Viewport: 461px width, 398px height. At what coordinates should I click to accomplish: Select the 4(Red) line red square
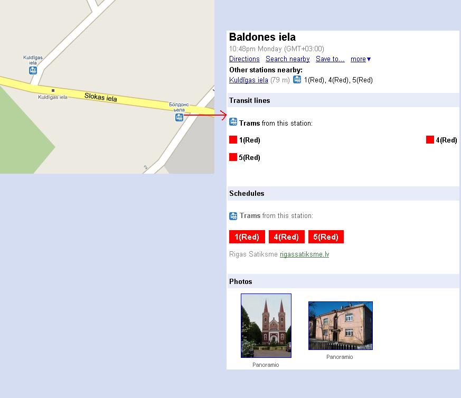430,140
